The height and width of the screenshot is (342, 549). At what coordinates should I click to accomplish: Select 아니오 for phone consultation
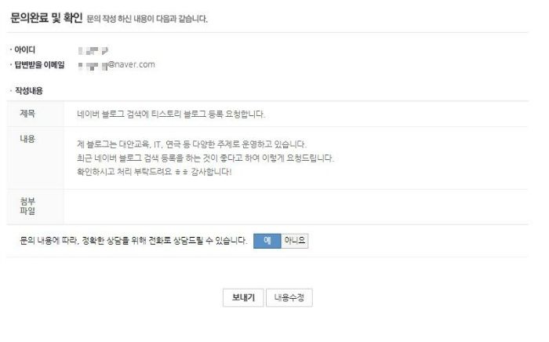[294, 241]
